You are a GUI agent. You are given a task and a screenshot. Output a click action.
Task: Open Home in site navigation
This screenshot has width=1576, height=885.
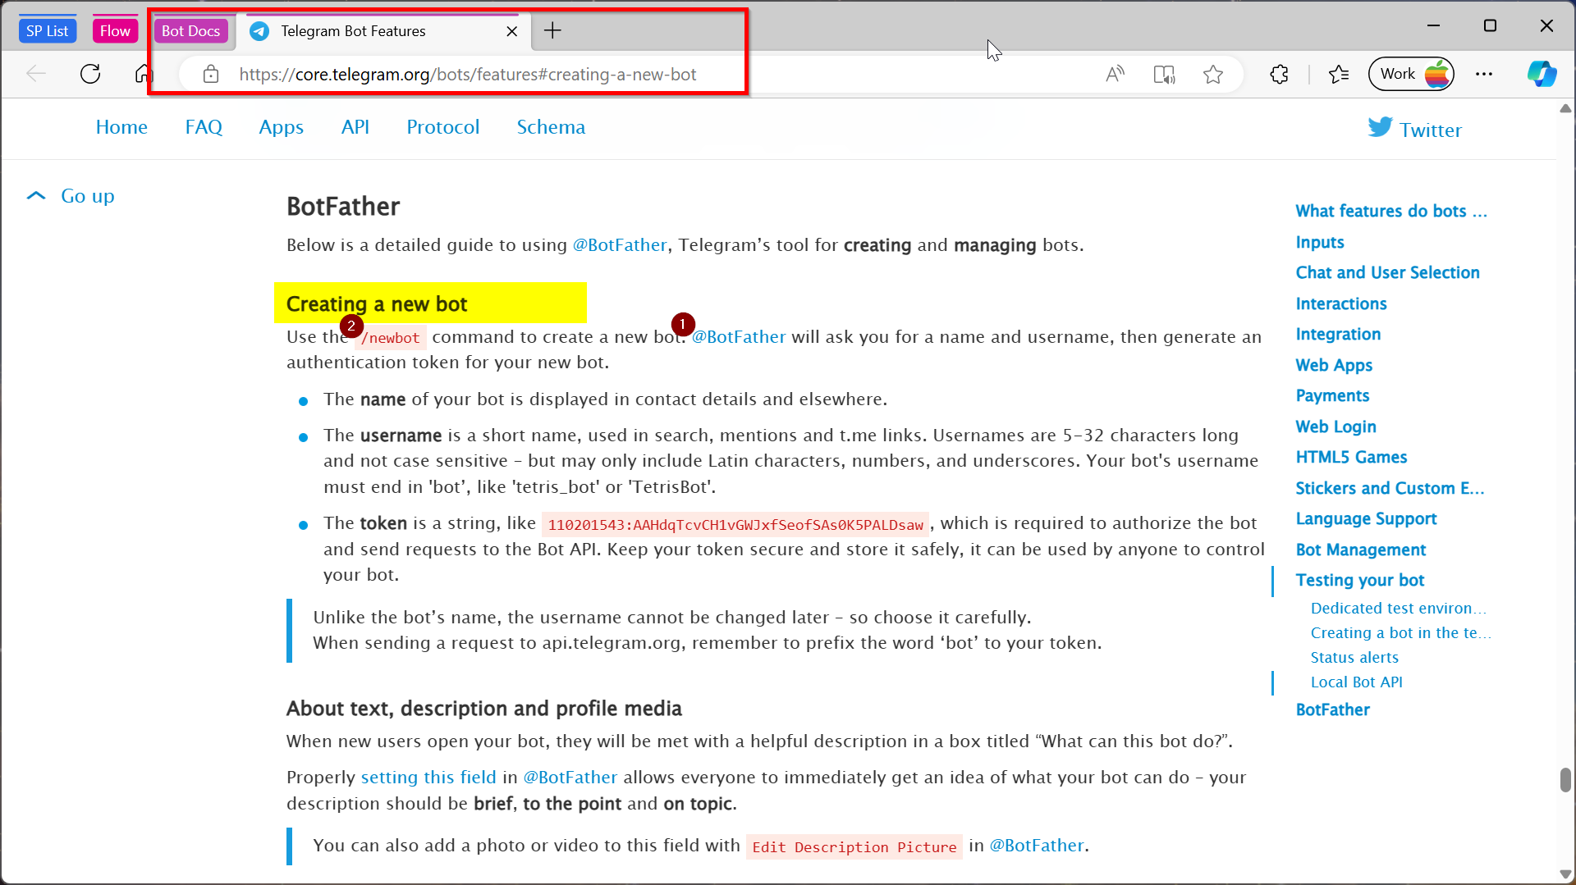pos(121,127)
